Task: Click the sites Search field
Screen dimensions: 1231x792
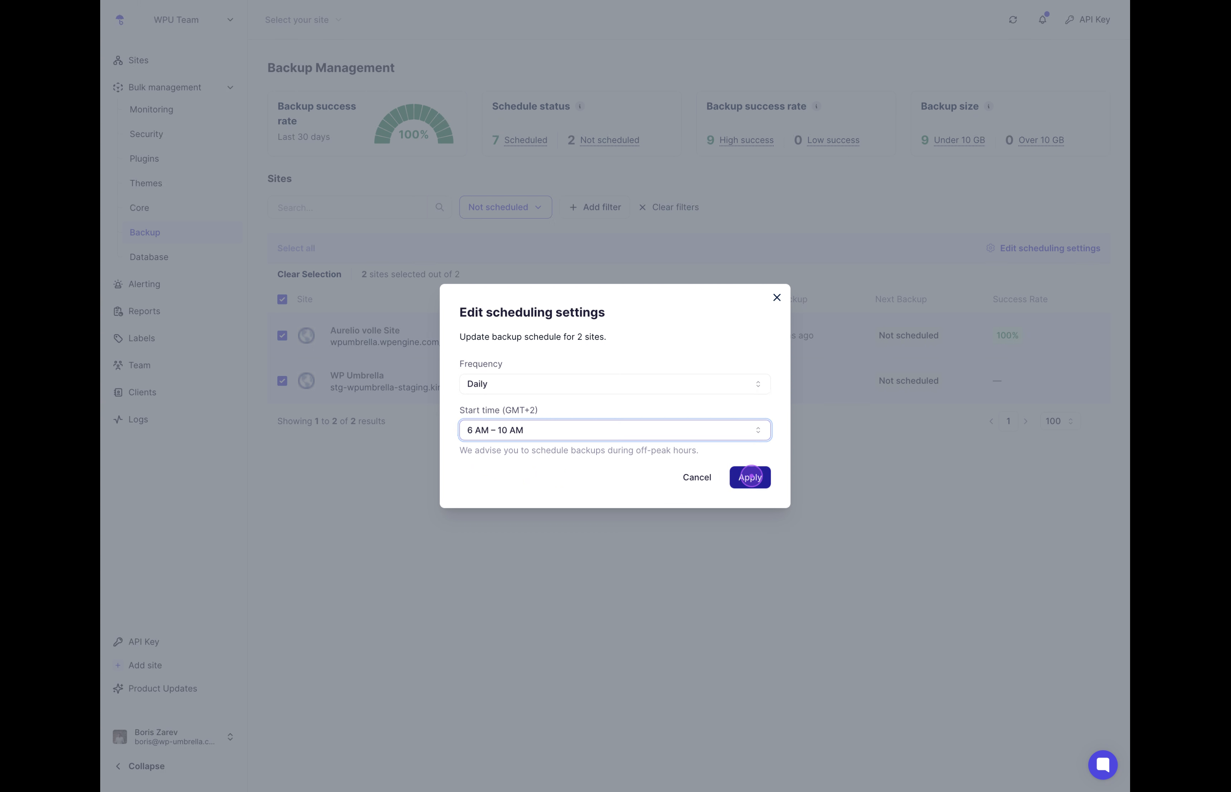Action: click(x=347, y=208)
